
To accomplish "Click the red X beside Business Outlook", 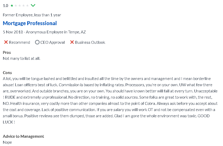I will click(72, 42).
